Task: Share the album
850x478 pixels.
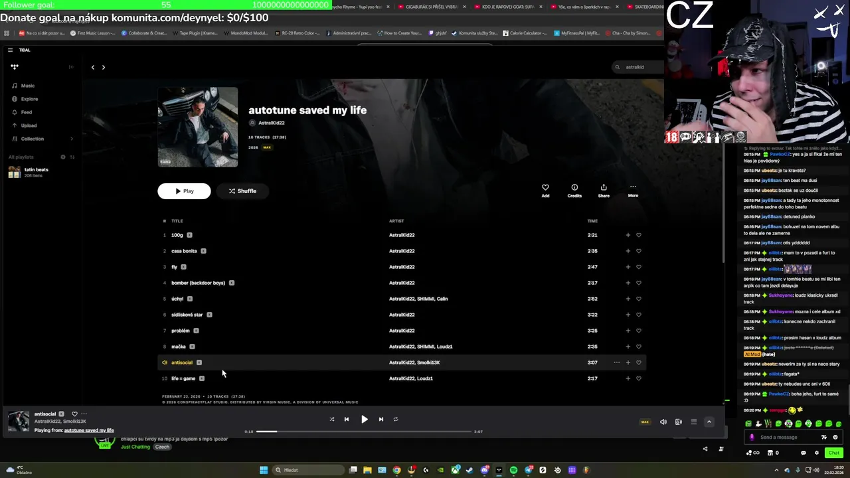Action: (x=604, y=191)
